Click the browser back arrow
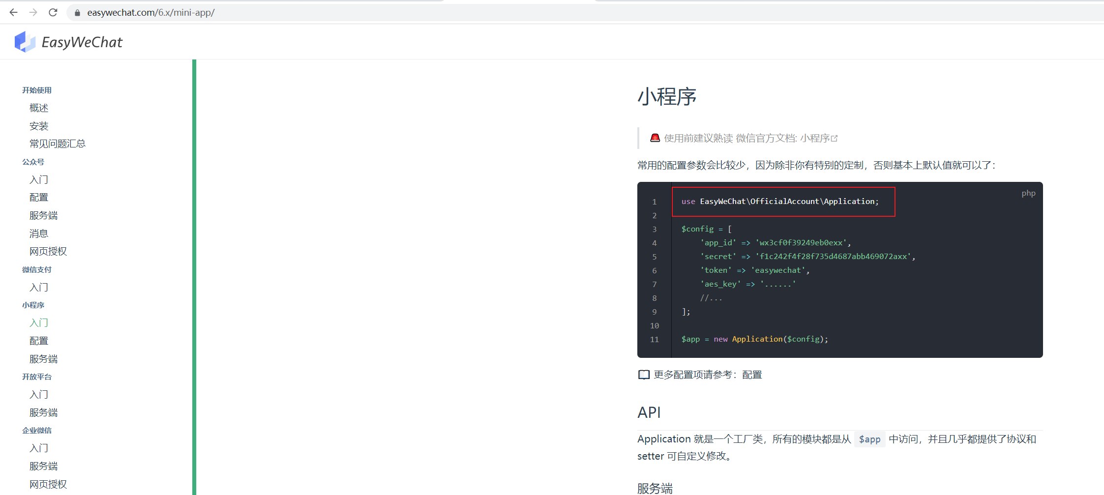The height and width of the screenshot is (495, 1104). tap(13, 12)
